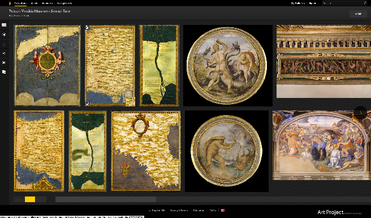Open the top-row green river map thumbnail
This screenshot has width=371, height=218.
coord(159,66)
